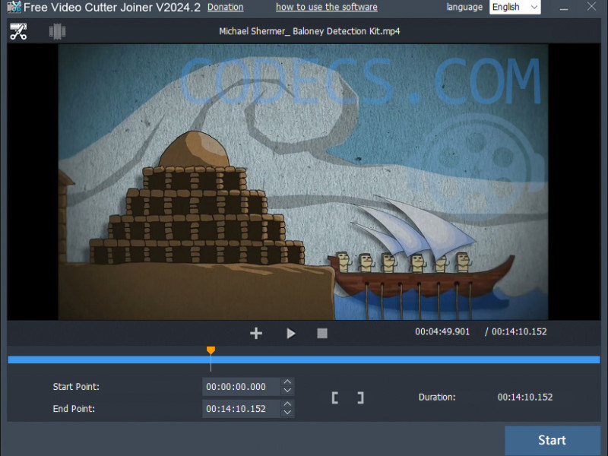Decrease End Point with the down arrow

(x=287, y=413)
